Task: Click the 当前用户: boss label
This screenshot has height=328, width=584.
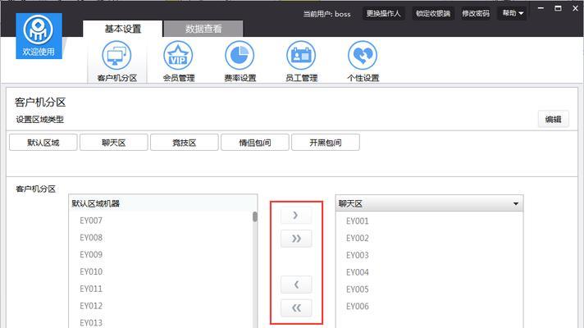Action: point(326,14)
